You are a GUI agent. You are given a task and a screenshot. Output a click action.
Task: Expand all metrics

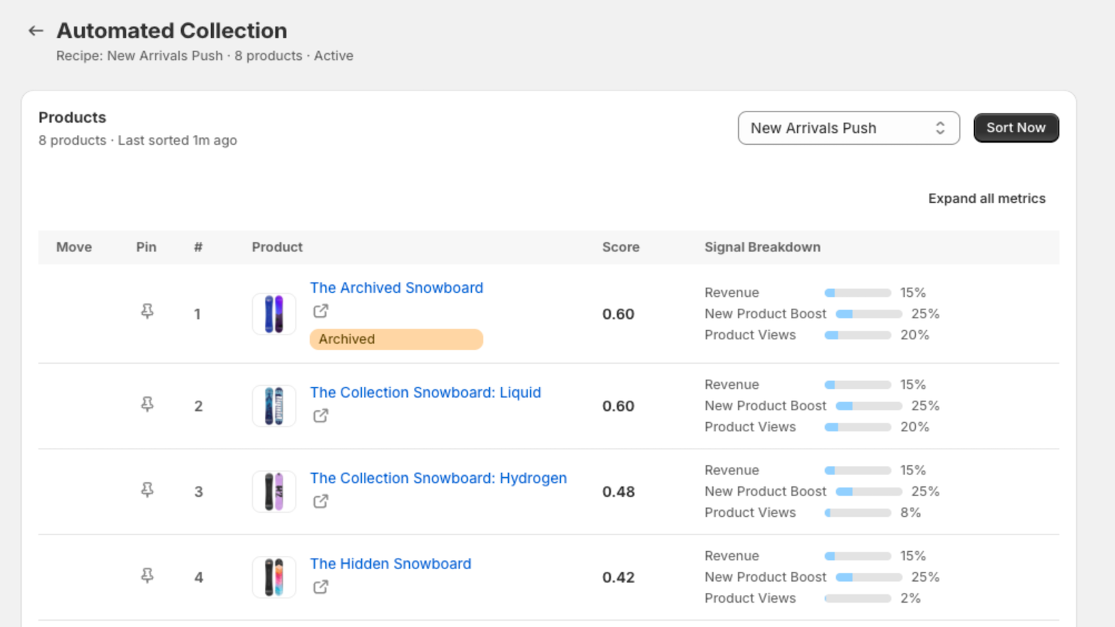click(986, 199)
